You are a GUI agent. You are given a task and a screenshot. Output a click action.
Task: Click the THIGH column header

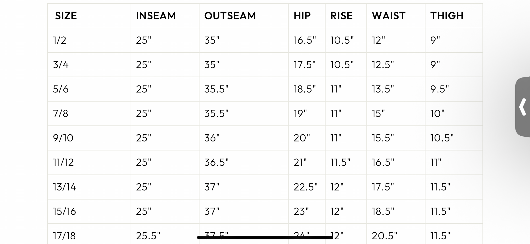(x=447, y=16)
